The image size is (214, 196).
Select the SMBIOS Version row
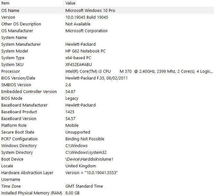pos(107,85)
